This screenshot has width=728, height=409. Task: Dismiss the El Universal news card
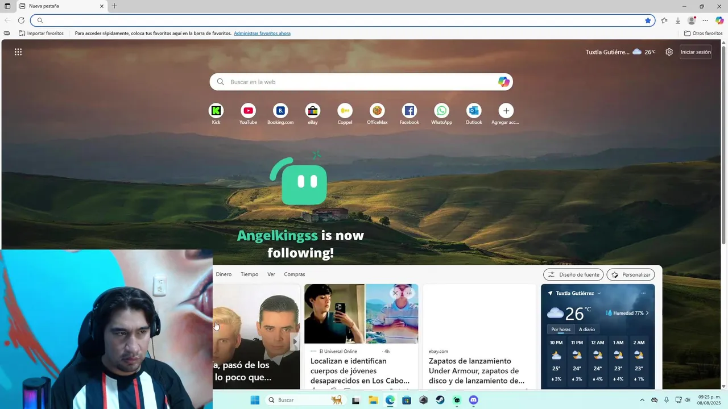395,293
